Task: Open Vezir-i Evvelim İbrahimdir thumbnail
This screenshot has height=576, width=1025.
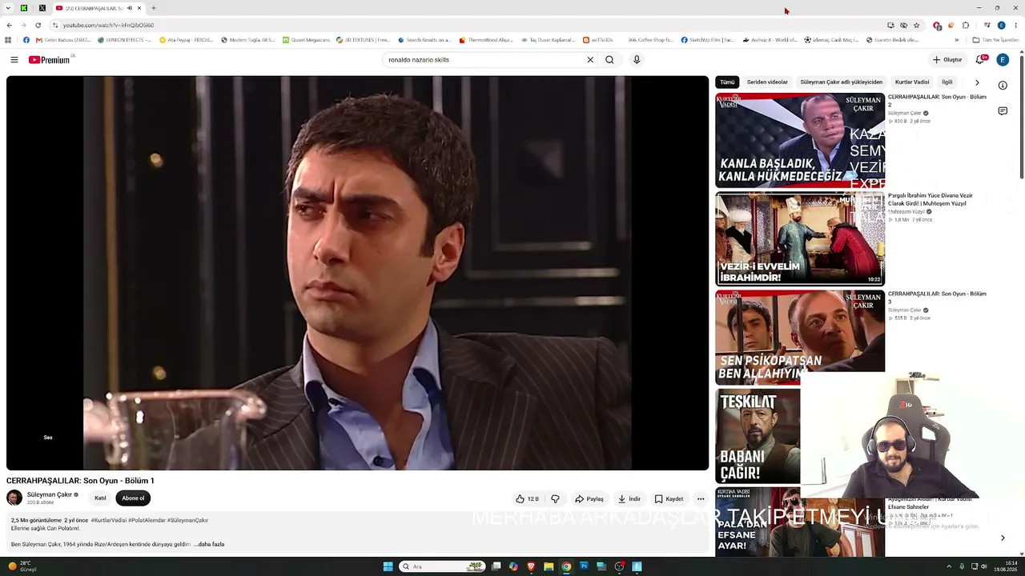Action: 800,239
